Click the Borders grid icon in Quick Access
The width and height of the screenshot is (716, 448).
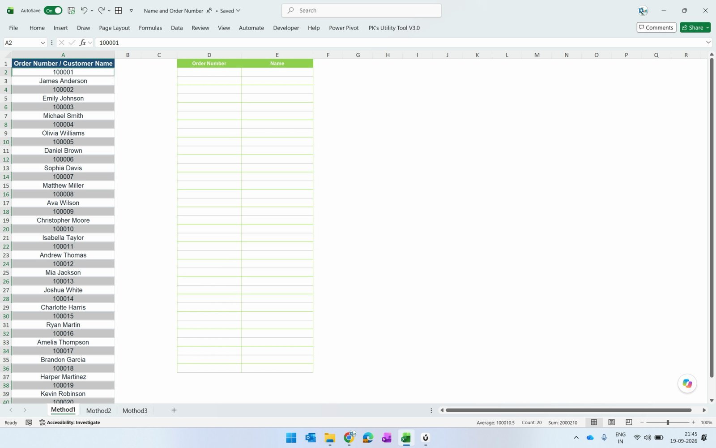tap(119, 10)
